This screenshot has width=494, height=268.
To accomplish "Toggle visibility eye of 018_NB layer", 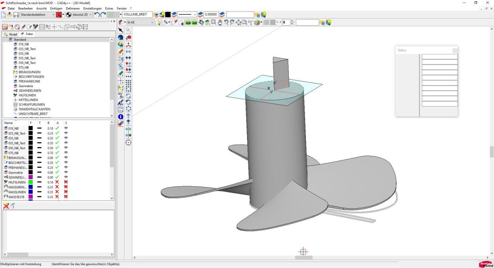I will (x=66, y=128).
